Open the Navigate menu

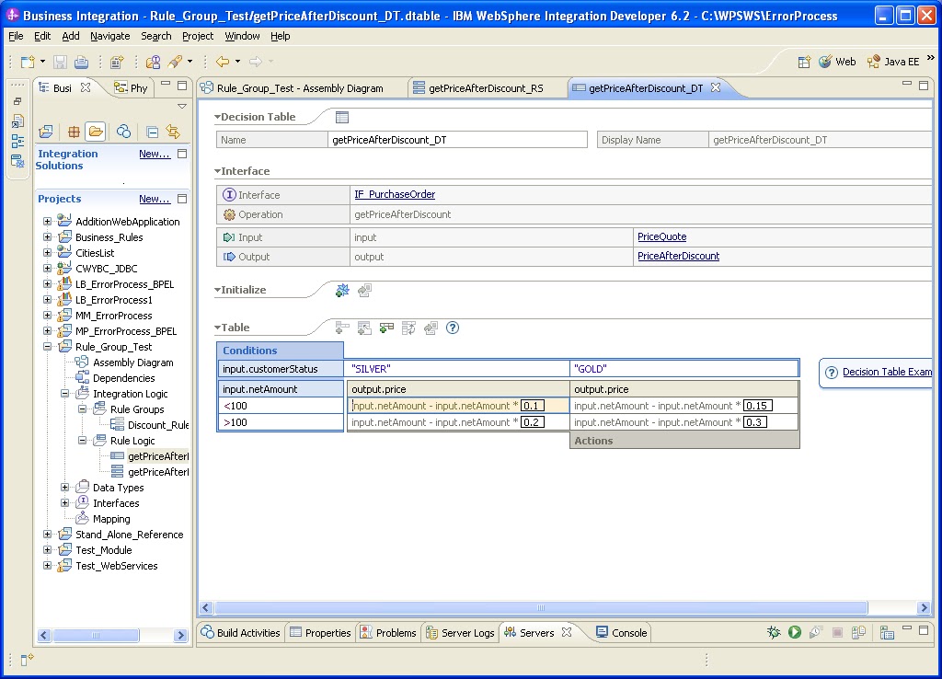point(110,36)
